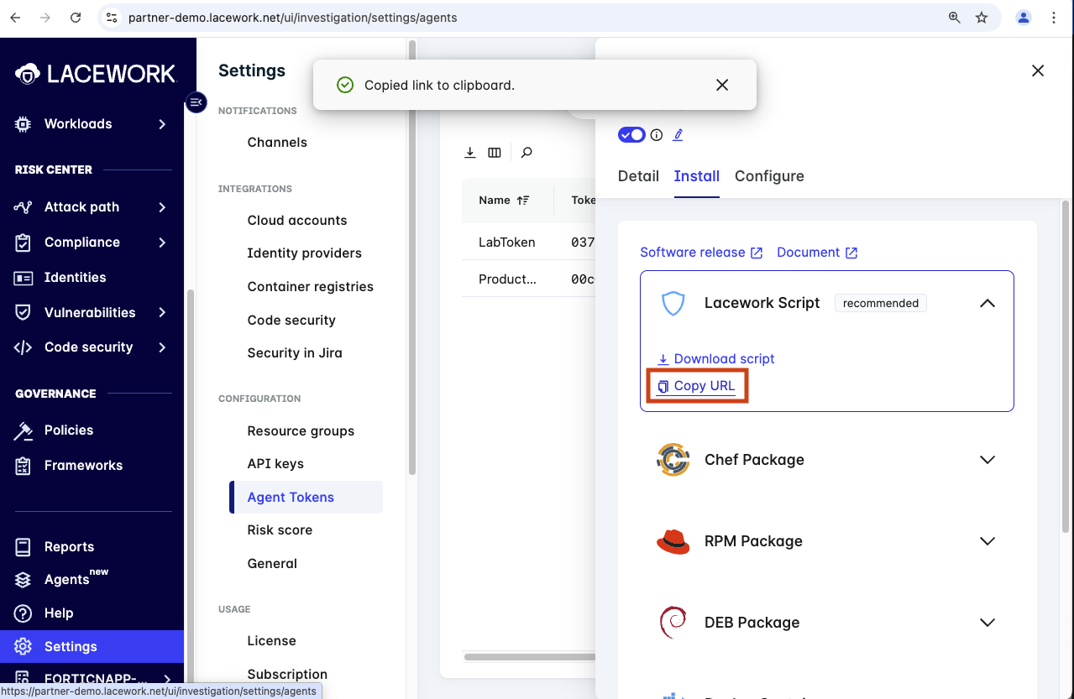Open Chrome three-dot menu
This screenshot has width=1074, height=699.
point(1054,17)
